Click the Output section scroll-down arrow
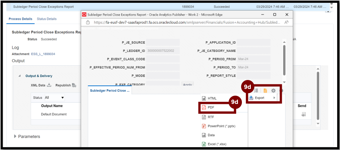This screenshot has width=340, height=150. (318, 123)
